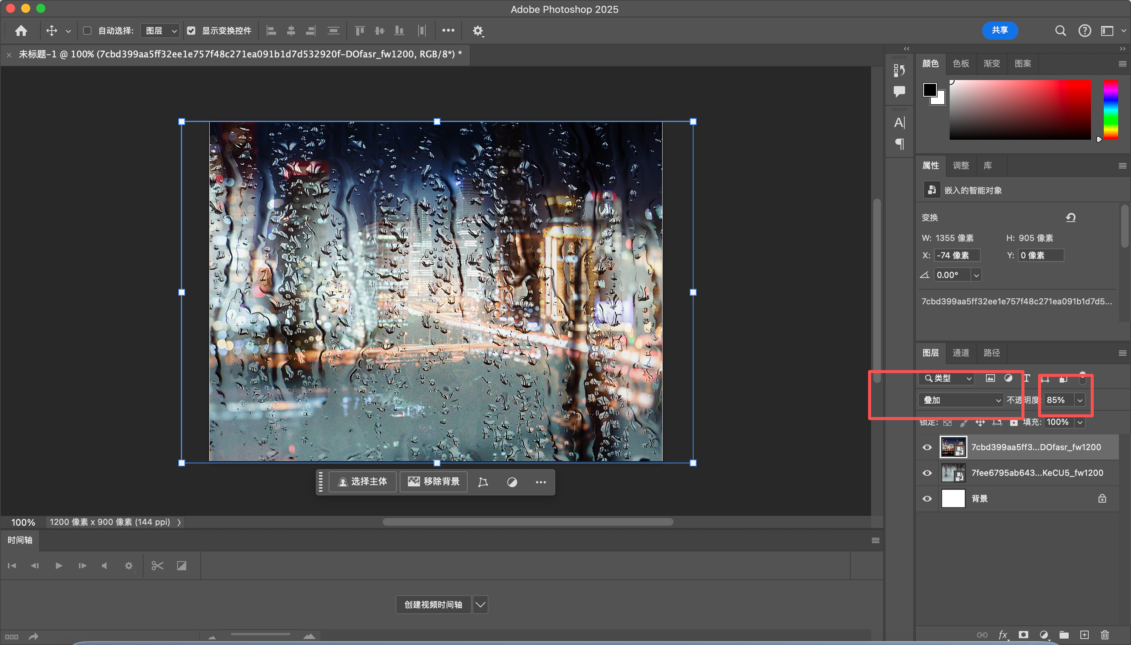The image size is (1131, 645).
Task: Click the 移除背景 button
Action: point(433,481)
